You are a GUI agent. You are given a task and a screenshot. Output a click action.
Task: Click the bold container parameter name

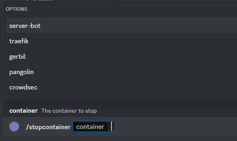pyautogui.click(x=23, y=111)
